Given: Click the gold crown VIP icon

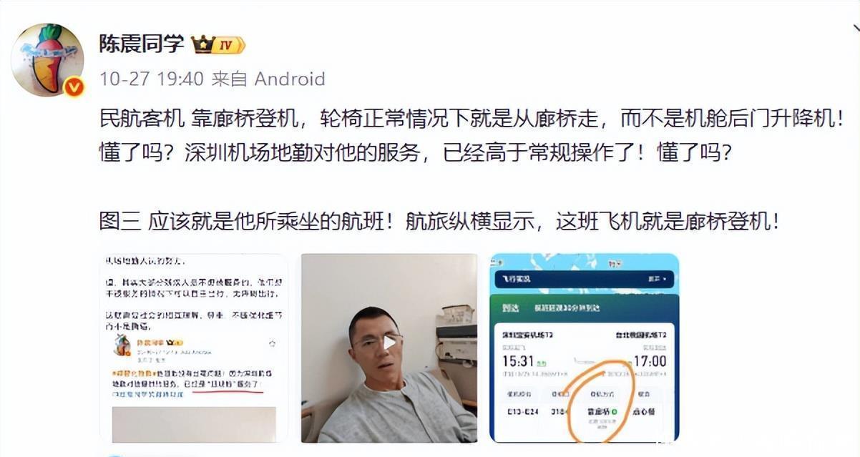Looking at the screenshot, I should pos(203,45).
